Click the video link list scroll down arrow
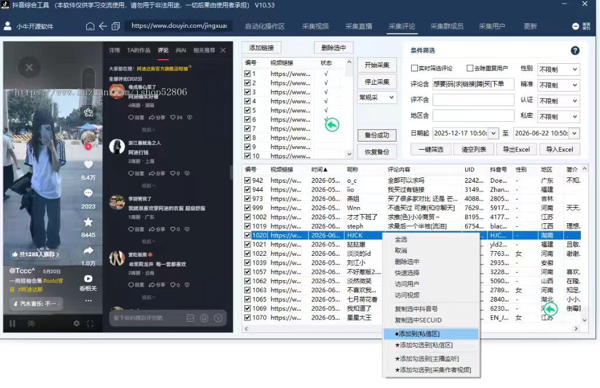Screen dimensions: 600x388 (x=349, y=154)
